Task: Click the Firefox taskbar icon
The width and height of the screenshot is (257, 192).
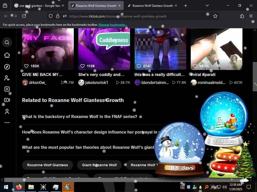Action: tap(19, 187)
